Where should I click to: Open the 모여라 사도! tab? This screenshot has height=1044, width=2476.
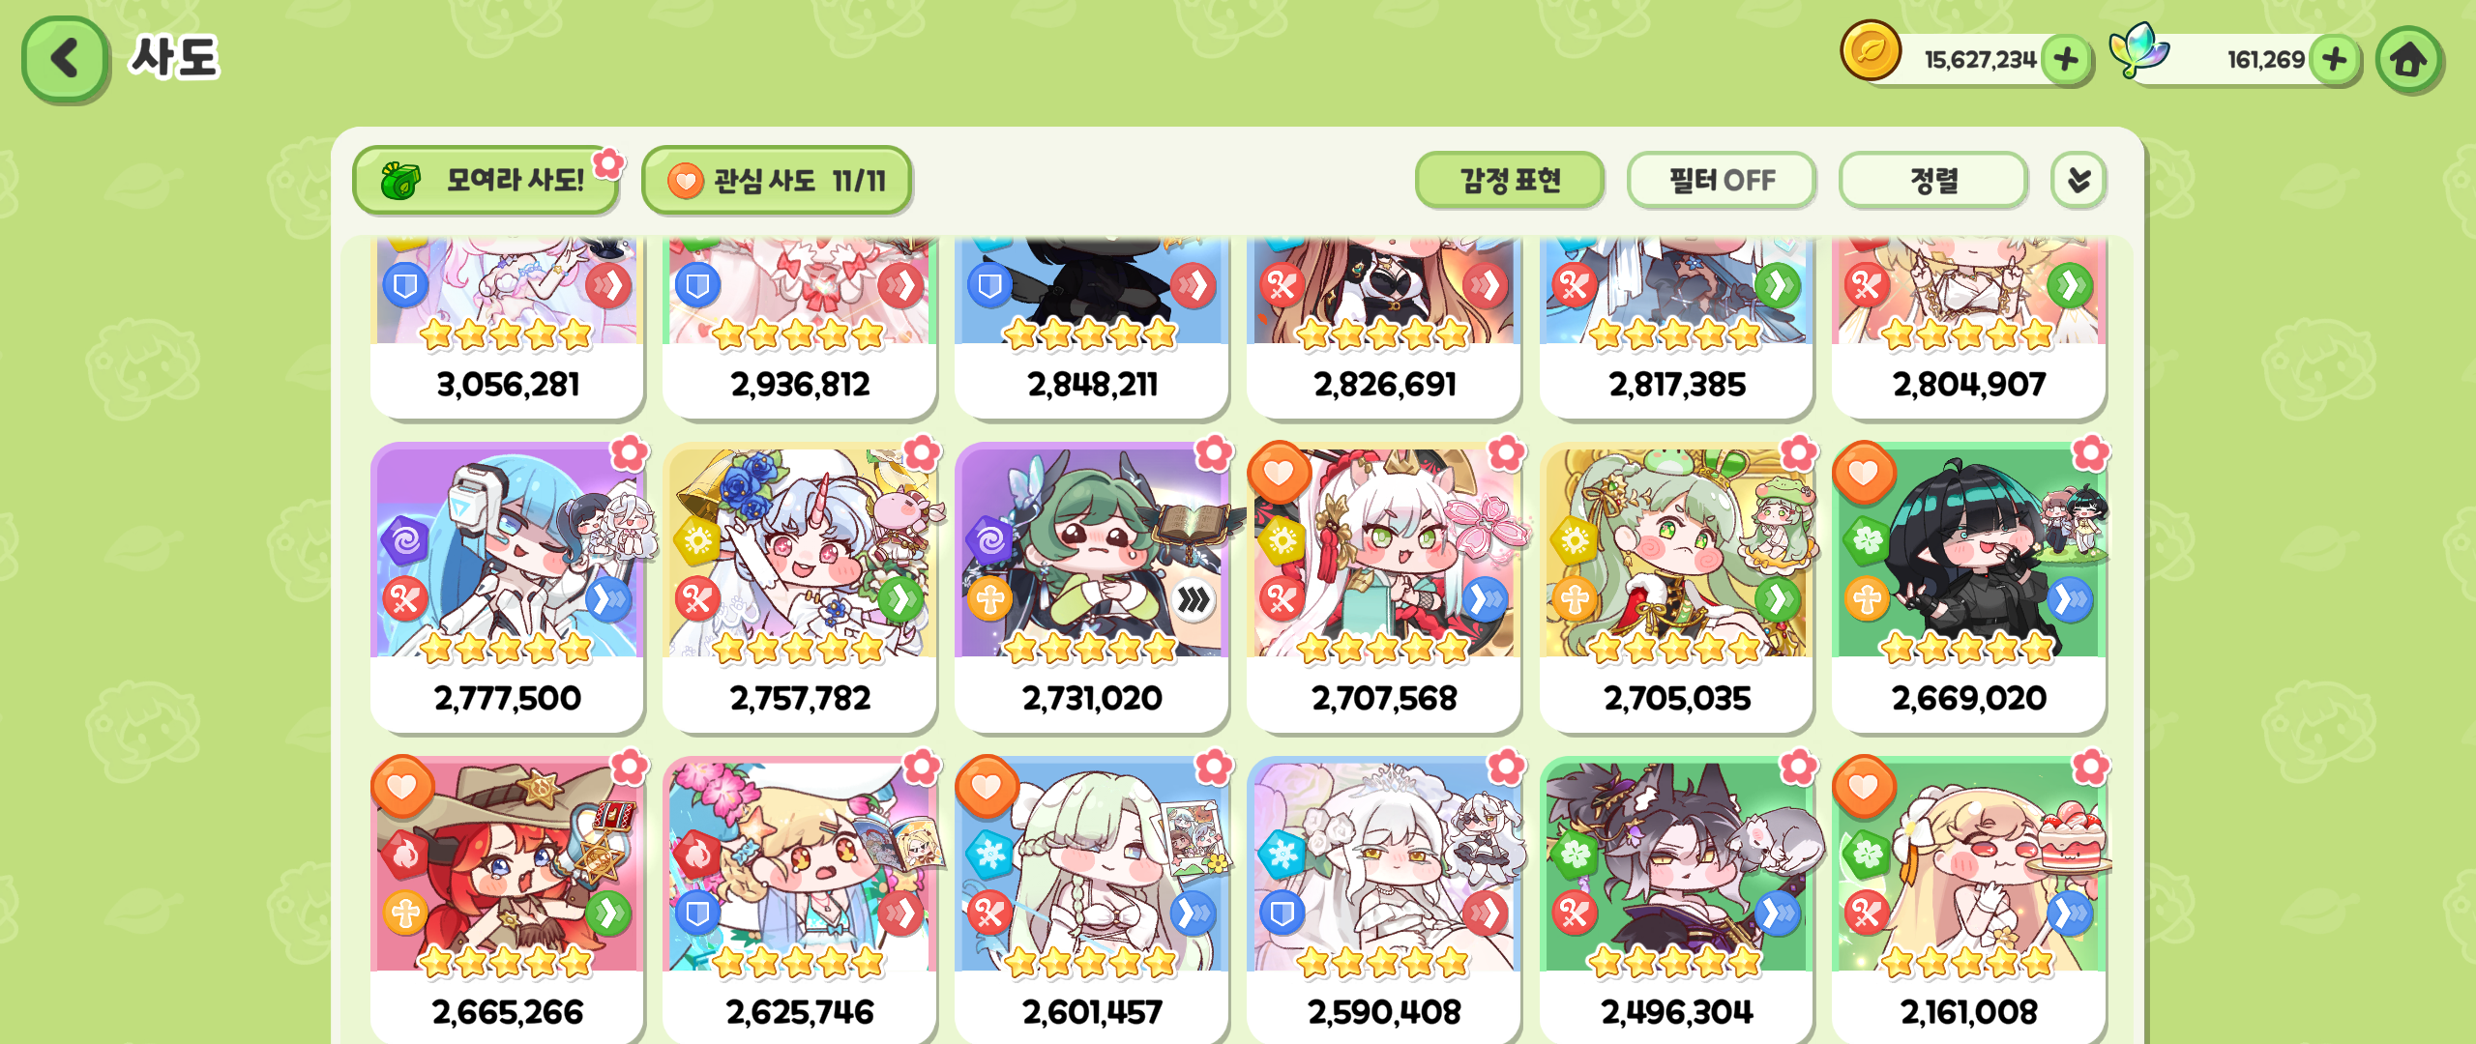point(486,180)
